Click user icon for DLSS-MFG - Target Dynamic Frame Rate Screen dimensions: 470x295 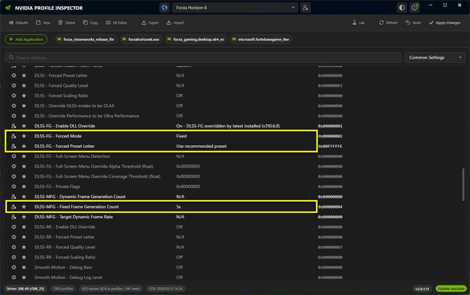tap(14, 217)
